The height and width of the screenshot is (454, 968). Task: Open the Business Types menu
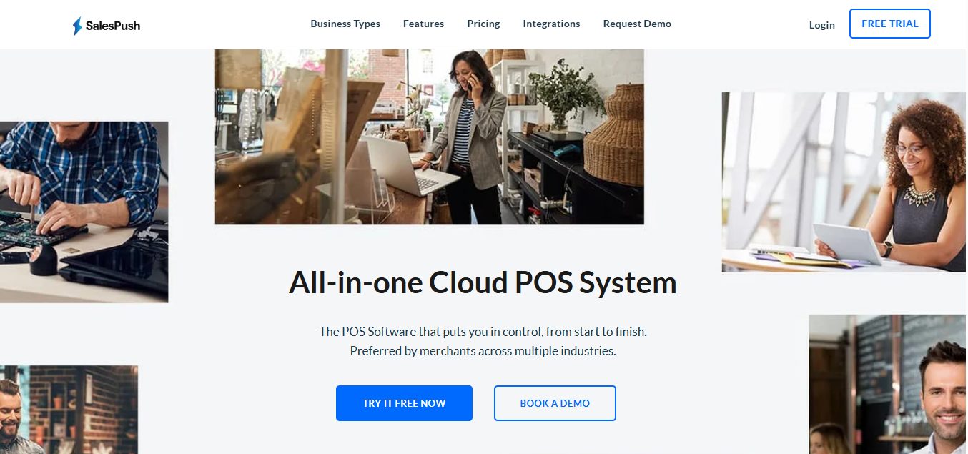(x=345, y=24)
